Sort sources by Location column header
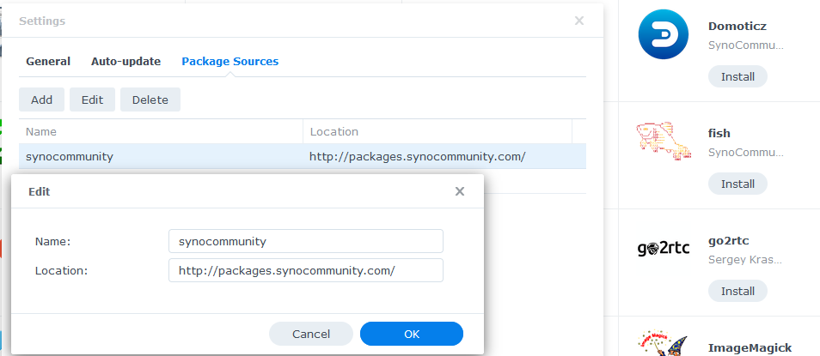 (437, 132)
